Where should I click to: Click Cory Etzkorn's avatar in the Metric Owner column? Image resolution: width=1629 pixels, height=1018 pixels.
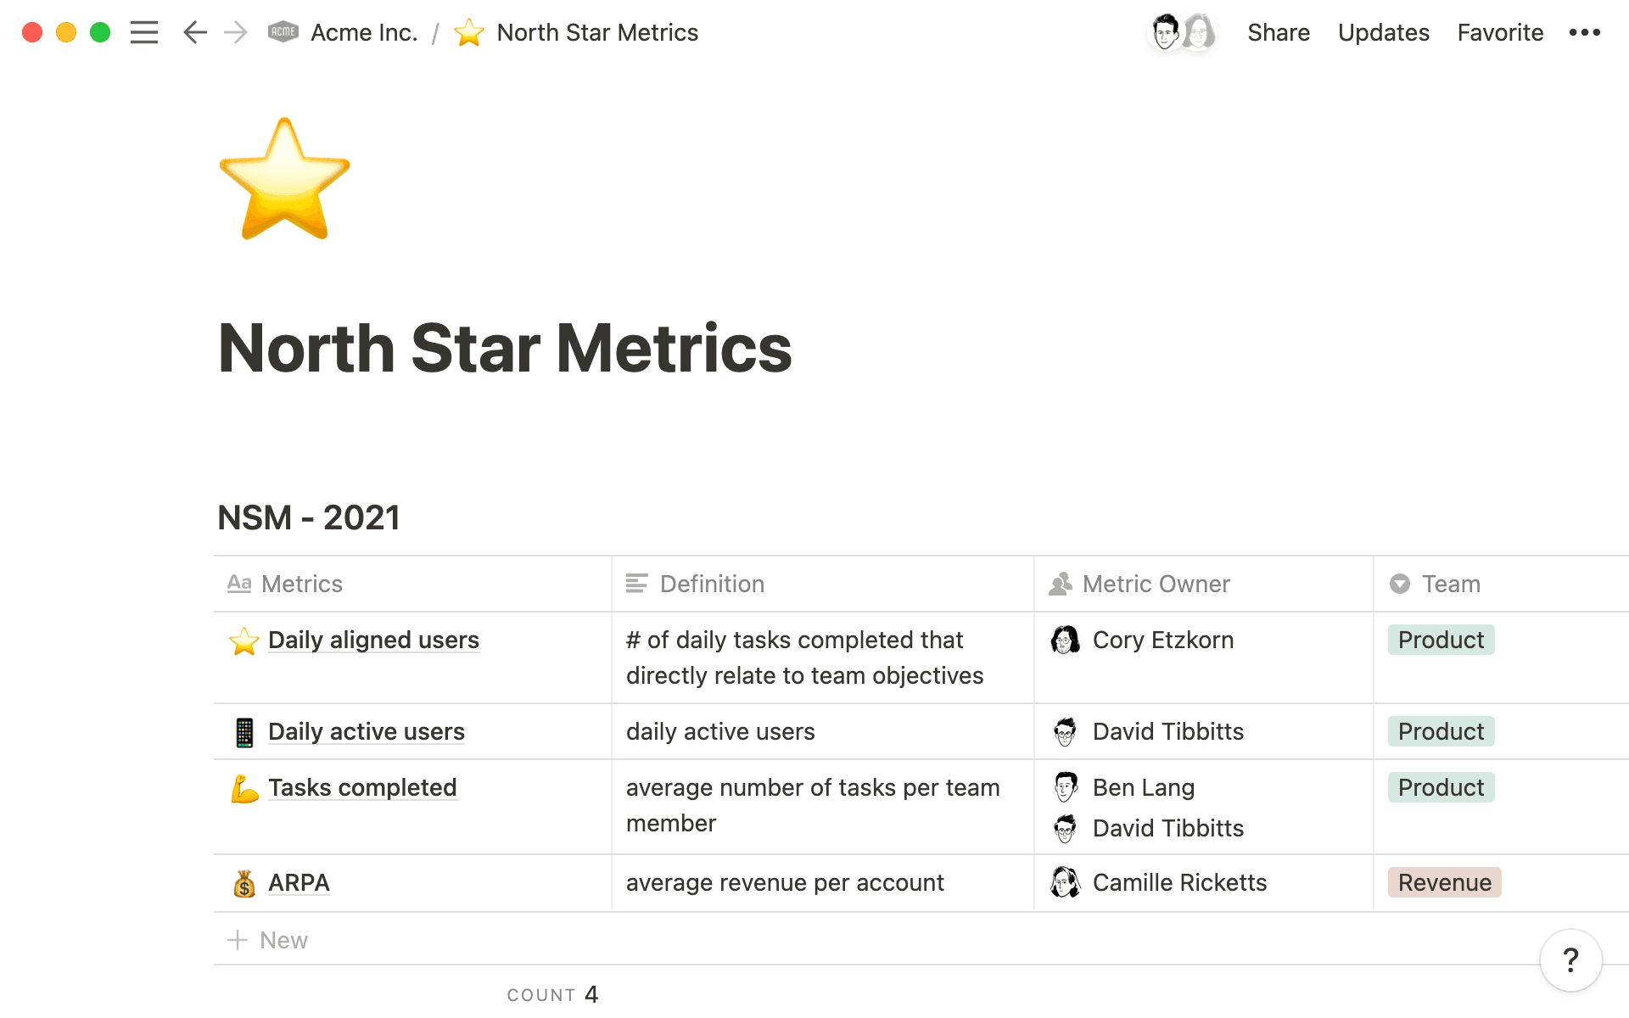pos(1065,640)
